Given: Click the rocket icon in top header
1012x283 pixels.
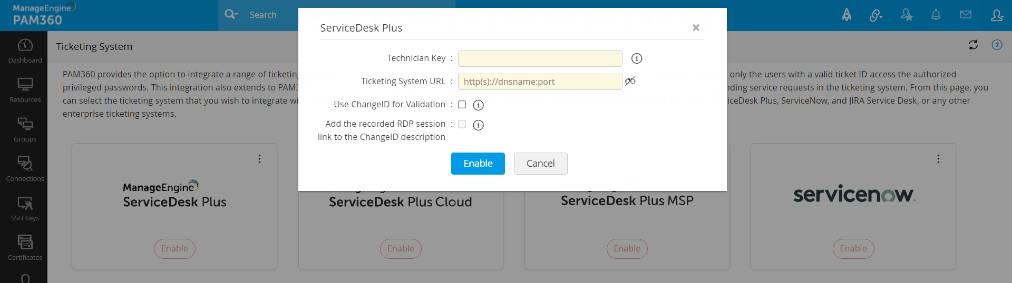Looking at the screenshot, I should pos(846,15).
